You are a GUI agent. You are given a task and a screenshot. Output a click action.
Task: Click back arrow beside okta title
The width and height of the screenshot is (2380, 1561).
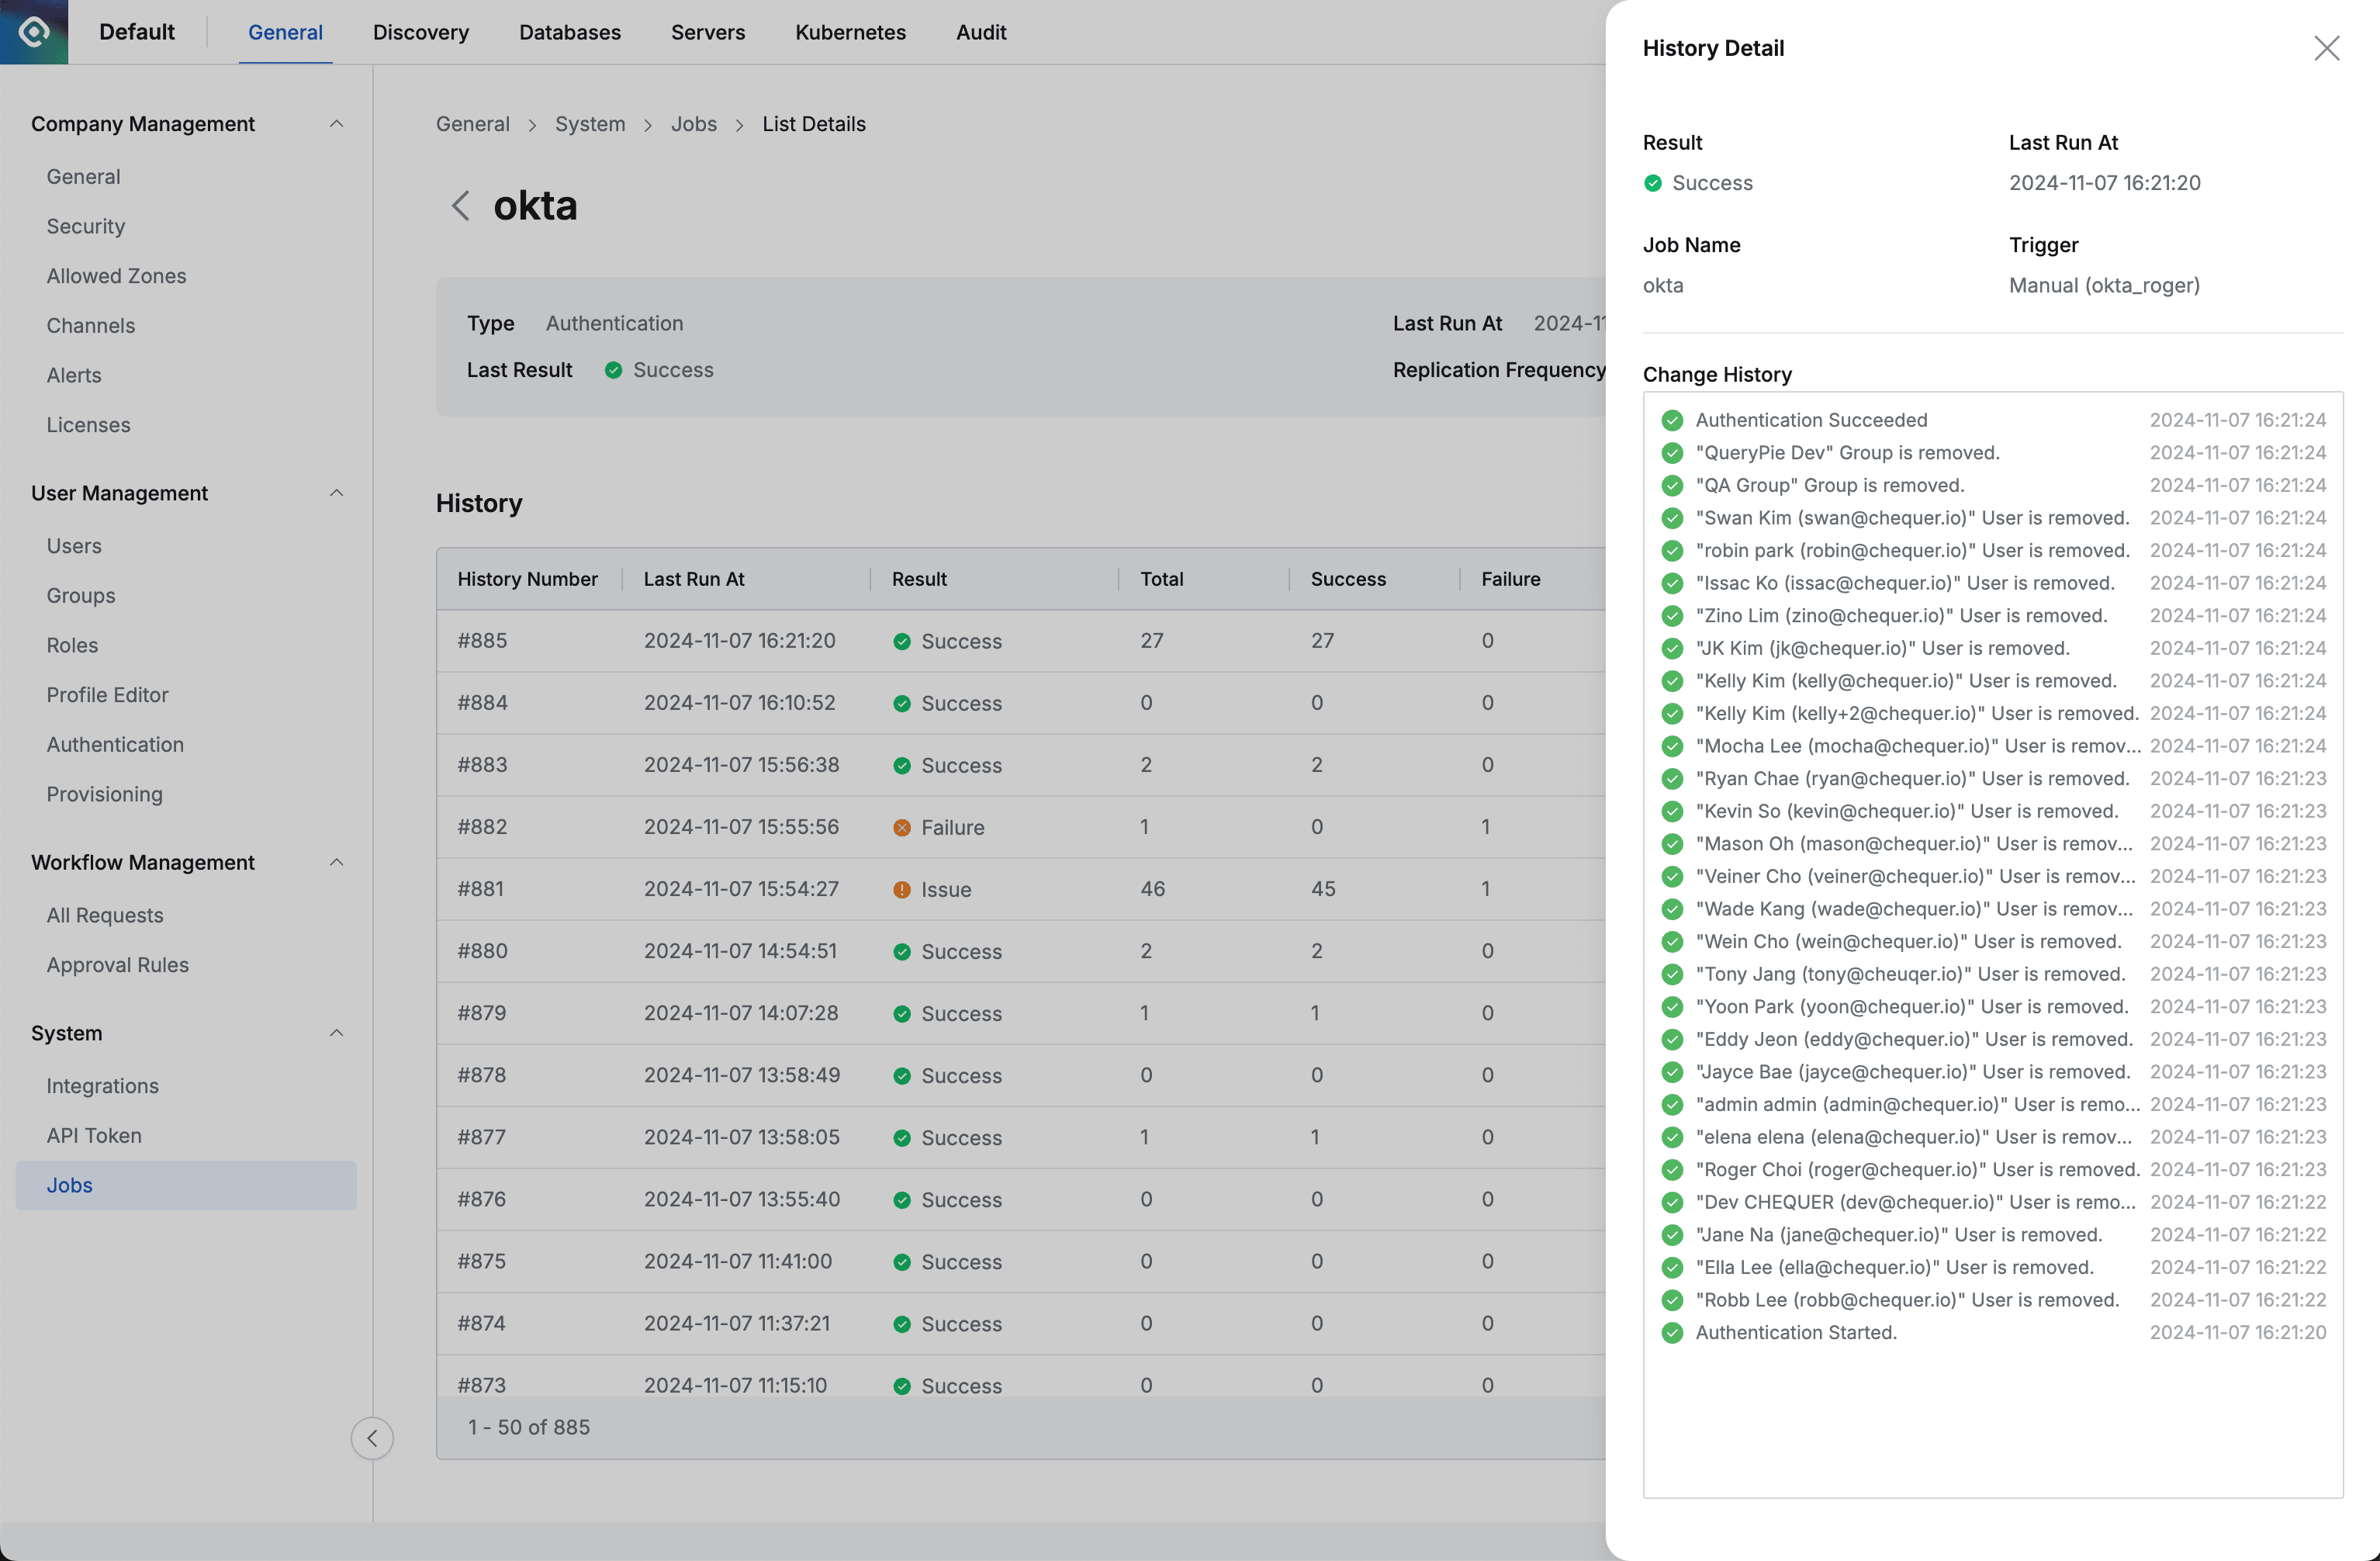[x=460, y=206]
